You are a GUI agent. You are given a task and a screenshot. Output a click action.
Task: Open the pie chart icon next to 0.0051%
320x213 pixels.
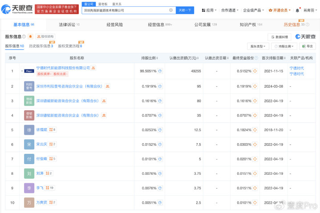(x=160, y=203)
